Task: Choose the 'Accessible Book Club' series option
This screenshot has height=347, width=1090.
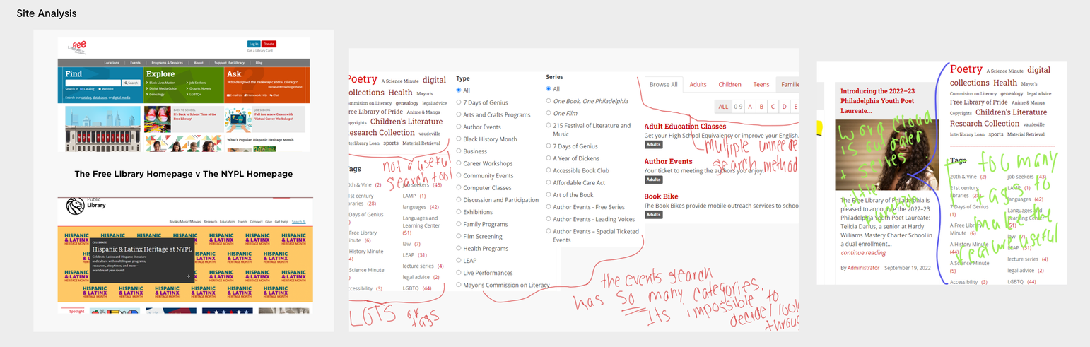Action: 549,170
